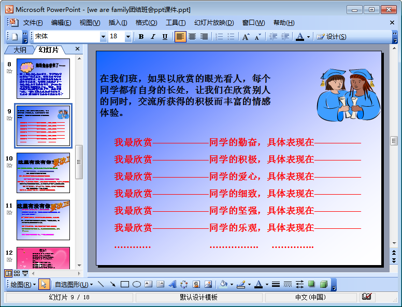Image resolution: width=402 pixels, height=307 pixels.
Task: Apply line color with brush icon
Action: (241, 284)
